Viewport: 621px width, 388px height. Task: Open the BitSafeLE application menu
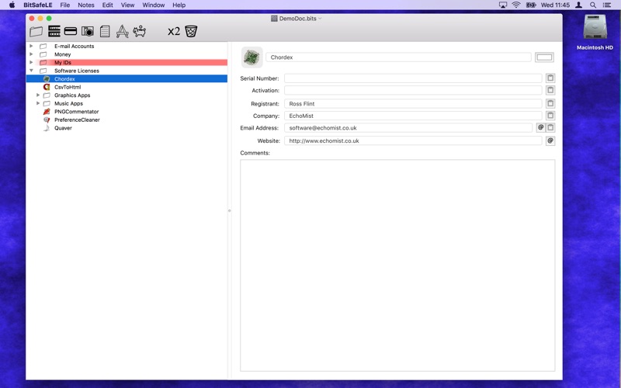click(x=37, y=5)
